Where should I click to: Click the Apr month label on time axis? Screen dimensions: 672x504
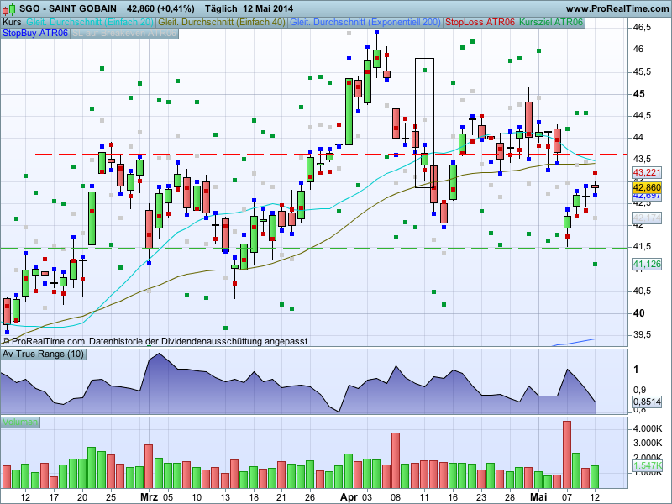[x=349, y=497]
